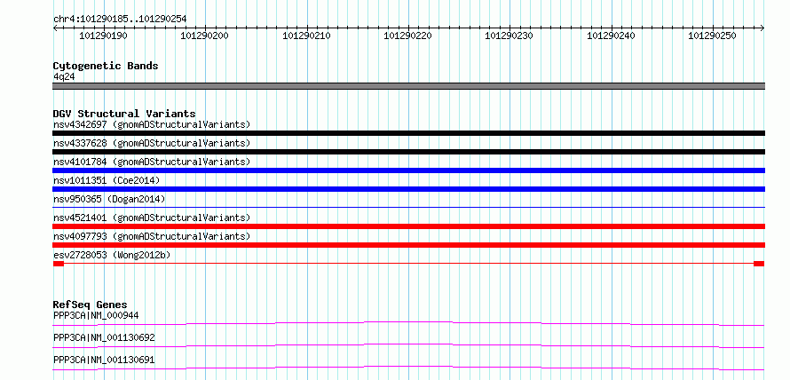Image resolution: width=790 pixels, height=380 pixels.
Task: Open gene label PPP3CA|NM_000944
Action: tap(96, 316)
